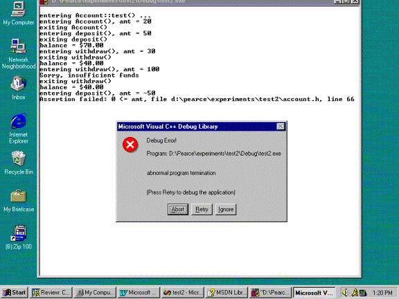Close the Debug Library dialog
The width and height of the screenshot is (399, 299).
pyautogui.click(x=281, y=127)
